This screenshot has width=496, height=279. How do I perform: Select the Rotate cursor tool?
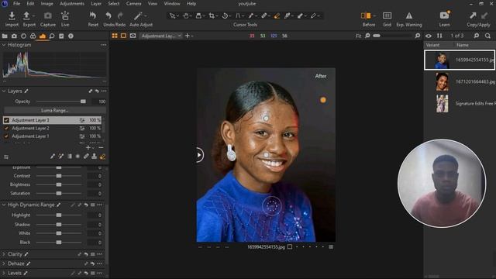225,15
